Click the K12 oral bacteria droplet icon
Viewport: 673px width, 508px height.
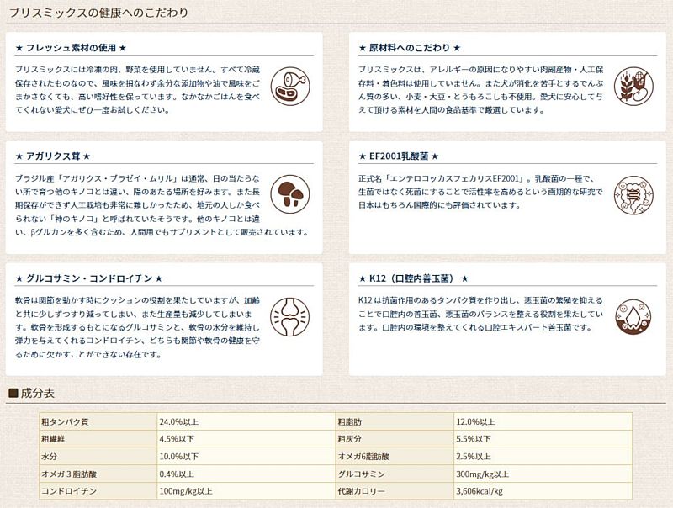click(x=633, y=316)
